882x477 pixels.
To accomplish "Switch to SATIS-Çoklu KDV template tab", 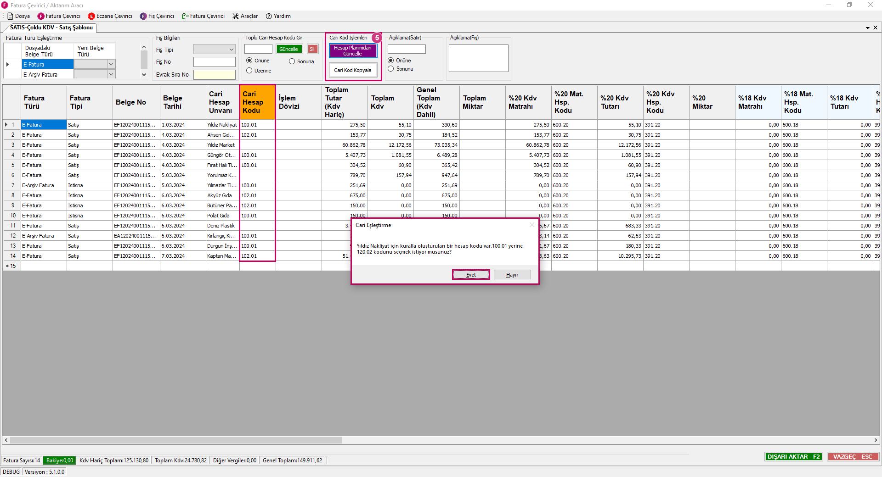I will 51,28.
